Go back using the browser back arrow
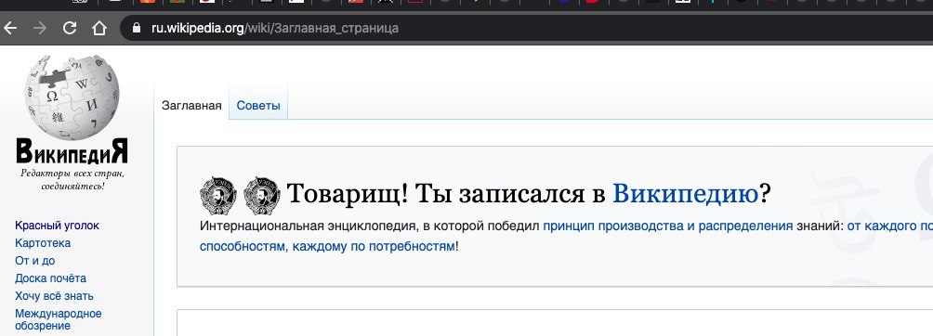The width and height of the screenshot is (933, 336). pos(10,28)
